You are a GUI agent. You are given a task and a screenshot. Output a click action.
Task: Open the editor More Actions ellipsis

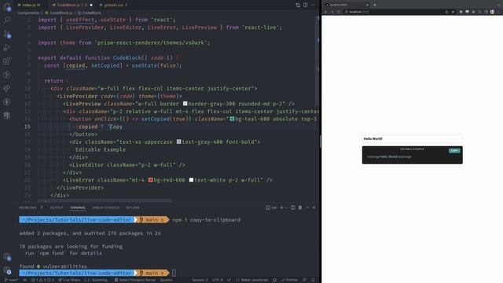[313, 5]
